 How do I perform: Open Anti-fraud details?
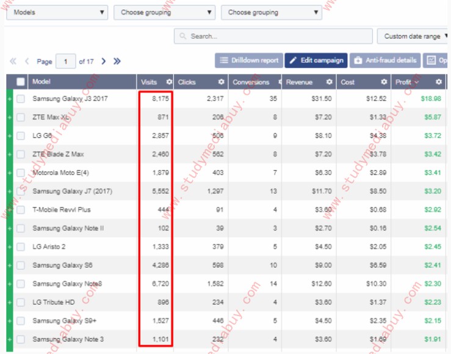tap(385, 61)
